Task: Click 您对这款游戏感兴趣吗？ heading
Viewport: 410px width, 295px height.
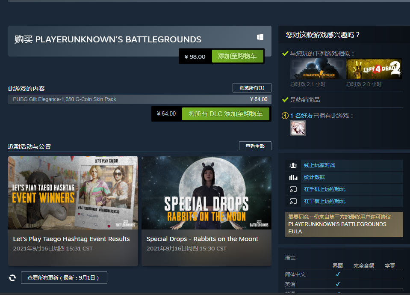Action: [323, 35]
